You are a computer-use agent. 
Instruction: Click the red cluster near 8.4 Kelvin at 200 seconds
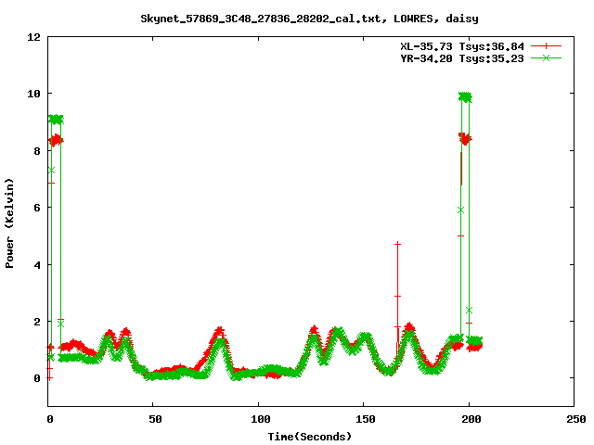(x=465, y=138)
